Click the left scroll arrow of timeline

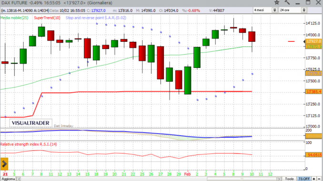19,179
